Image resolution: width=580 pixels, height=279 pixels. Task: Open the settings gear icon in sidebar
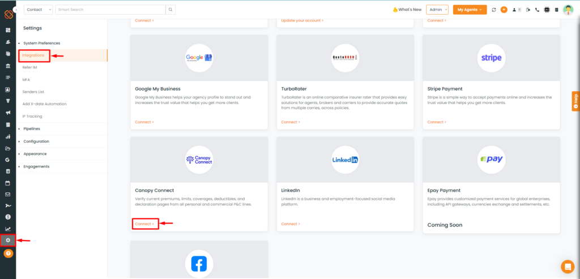click(x=8, y=240)
